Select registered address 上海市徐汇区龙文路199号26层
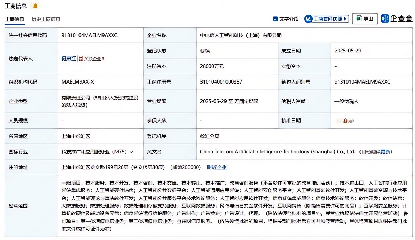Screen dimensions: 415x240 point(95,167)
